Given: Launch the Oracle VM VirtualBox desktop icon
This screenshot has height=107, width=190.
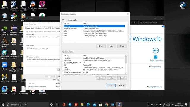Looking at the screenshot, I should pyautogui.click(x=14, y=5).
